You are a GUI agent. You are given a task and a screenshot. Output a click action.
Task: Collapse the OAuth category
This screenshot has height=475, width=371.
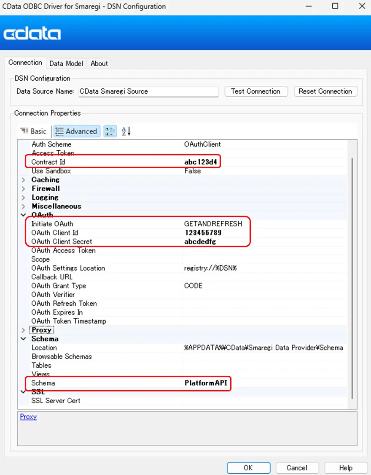click(23, 215)
